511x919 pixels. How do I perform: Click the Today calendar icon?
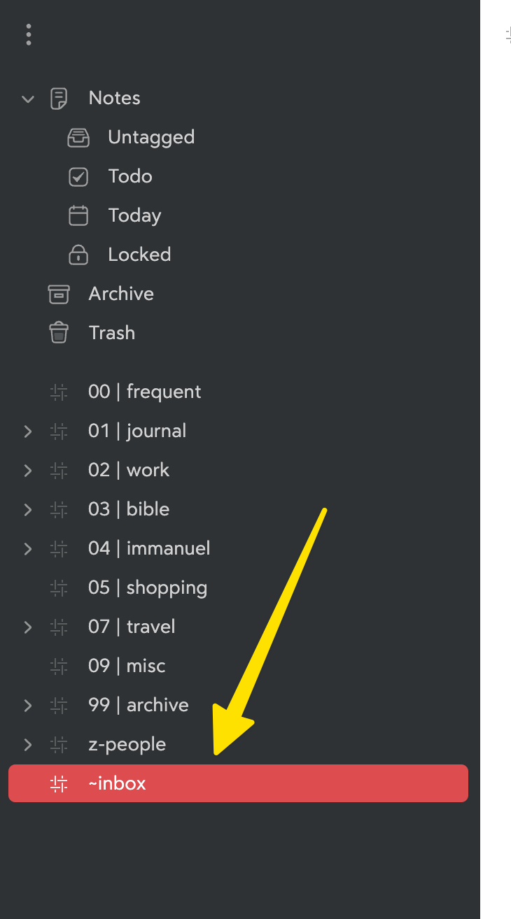[x=78, y=215]
